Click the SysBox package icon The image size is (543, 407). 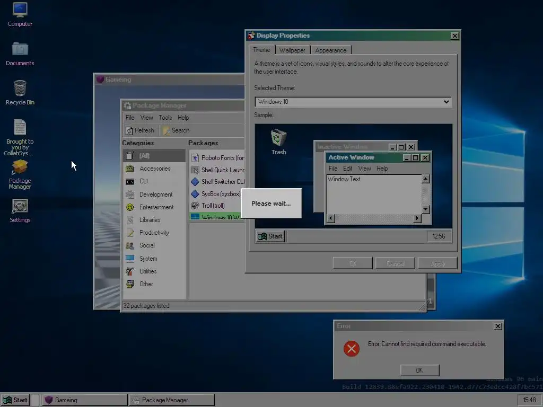tap(195, 194)
